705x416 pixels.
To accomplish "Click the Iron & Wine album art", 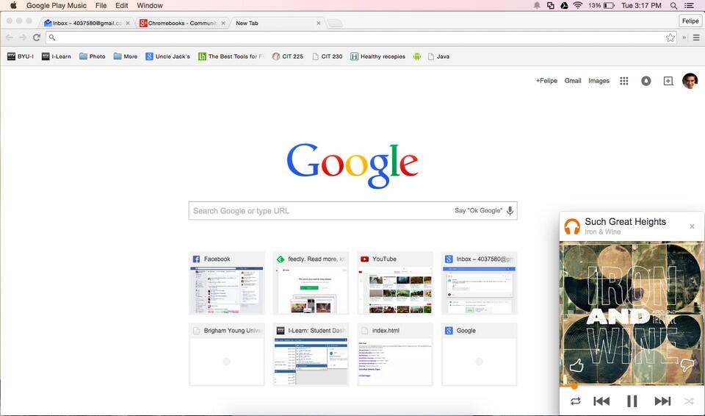I will point(632,312).
